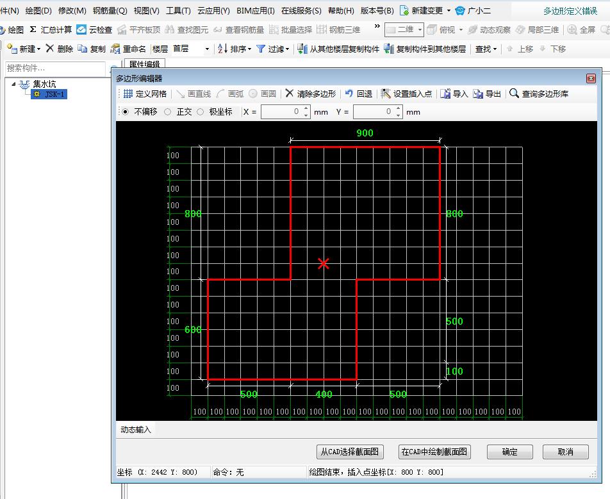610x499 pixels.
Task: Click 复制构件到其他楼层 tool
Action: point(425,49)
